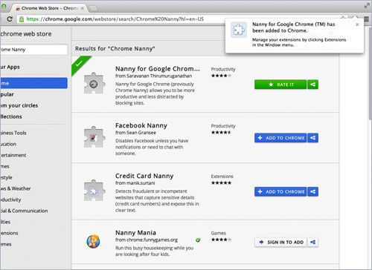Select Games category in sidebar
This screenshot has width=372, height=270.
point(4,166)
